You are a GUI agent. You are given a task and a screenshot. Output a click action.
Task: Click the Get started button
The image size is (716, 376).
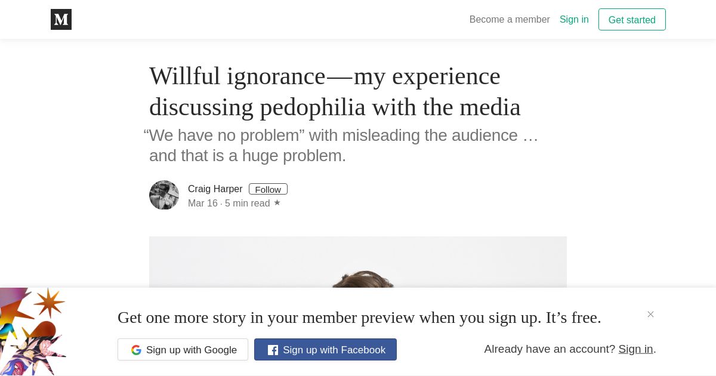632,20
